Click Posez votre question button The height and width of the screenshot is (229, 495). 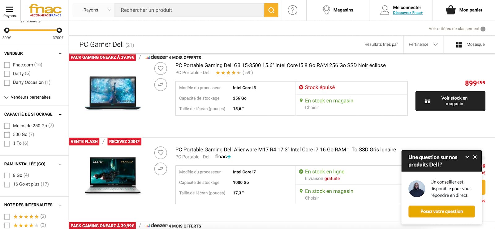click(441, 211)
